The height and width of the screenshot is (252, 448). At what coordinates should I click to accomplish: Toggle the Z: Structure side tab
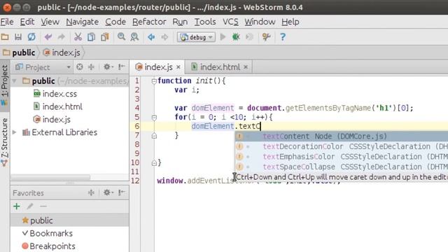pyautogui.click(x=5, y=141)
